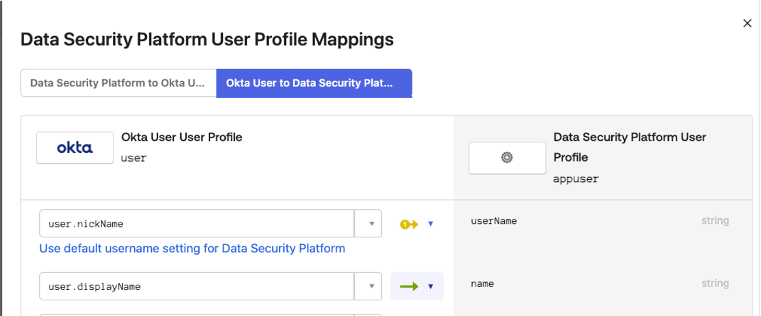Click the Data Security Platform User Profile heading

(x=630, y=147)
